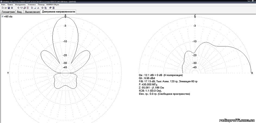Click the red stacked-lines toolbar icon

pyautogui.click(x=28, y=8)
